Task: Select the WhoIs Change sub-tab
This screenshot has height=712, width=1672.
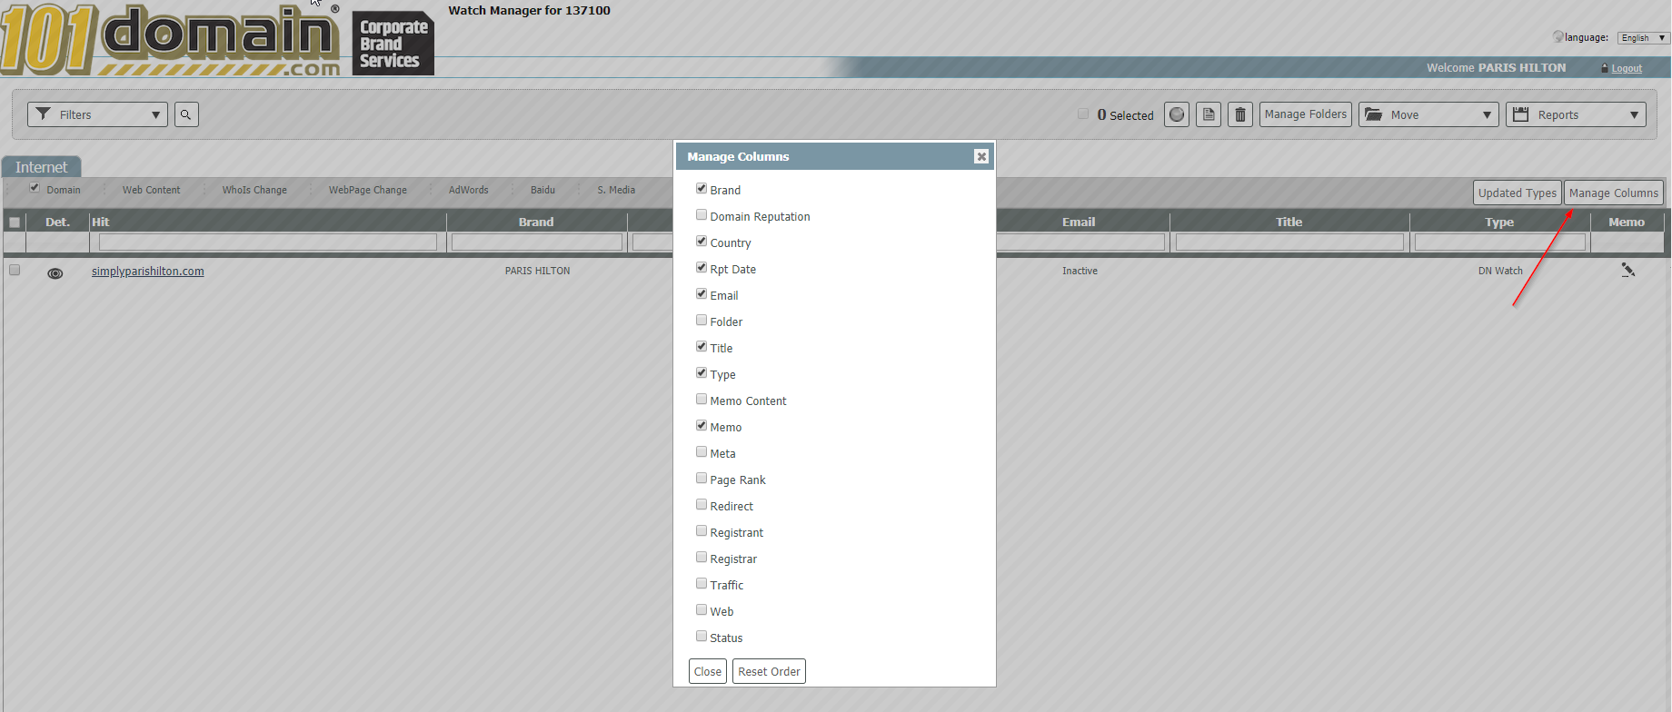Action: (254, 190)
